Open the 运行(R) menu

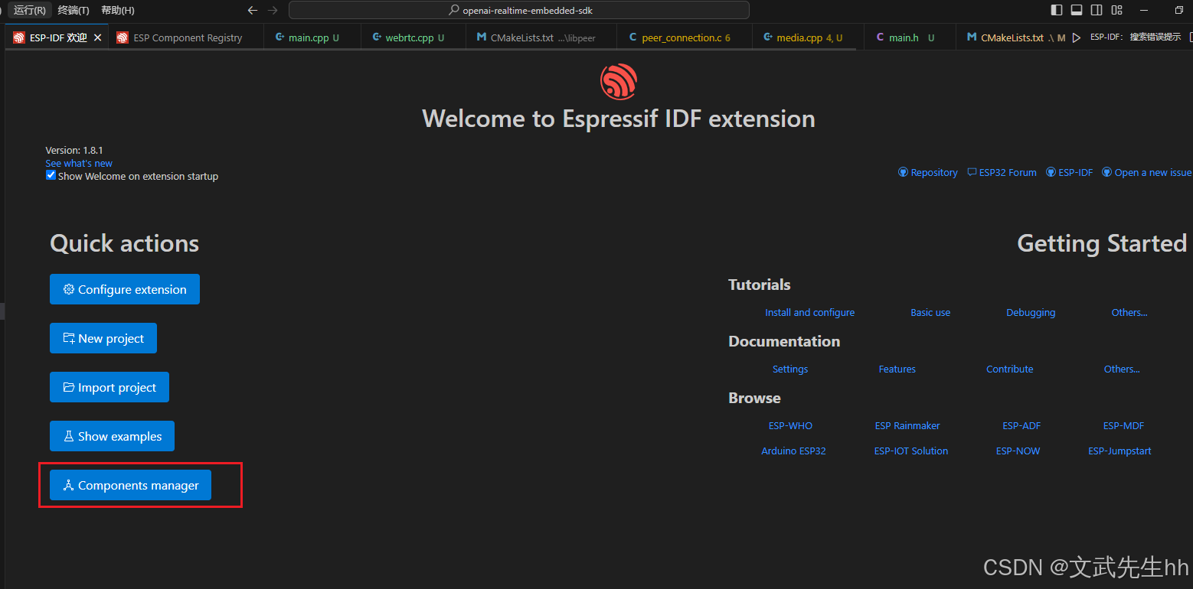pyautogui.click(x=29, y=10)
